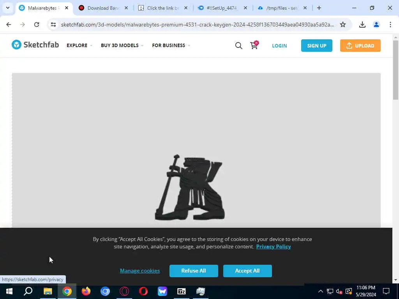Click Refuse All cookies
399x299 pixels.
tap(194, 271)
